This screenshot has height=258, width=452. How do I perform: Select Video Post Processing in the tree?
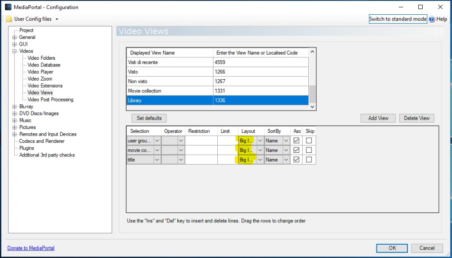[50, 100]
